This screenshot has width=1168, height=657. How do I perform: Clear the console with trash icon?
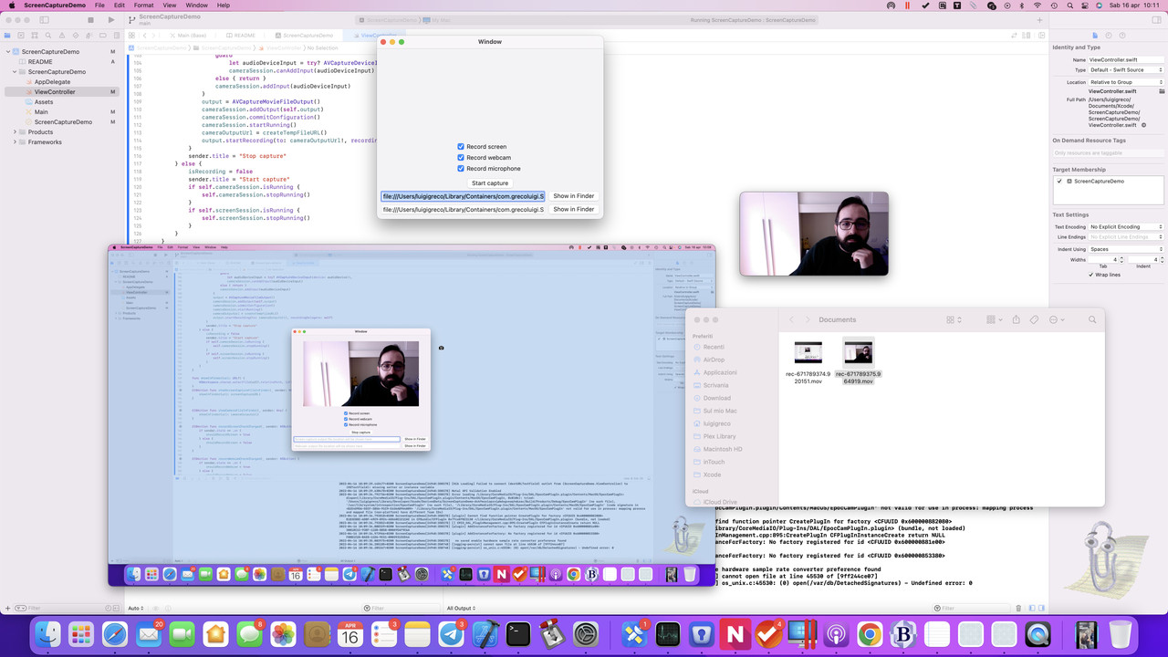coord(1018,608)
